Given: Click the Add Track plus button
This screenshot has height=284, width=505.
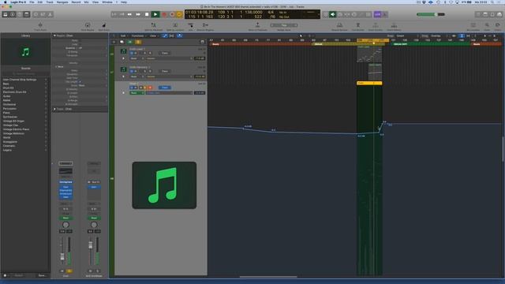Looking at the screenshot, I should [114, 42].
